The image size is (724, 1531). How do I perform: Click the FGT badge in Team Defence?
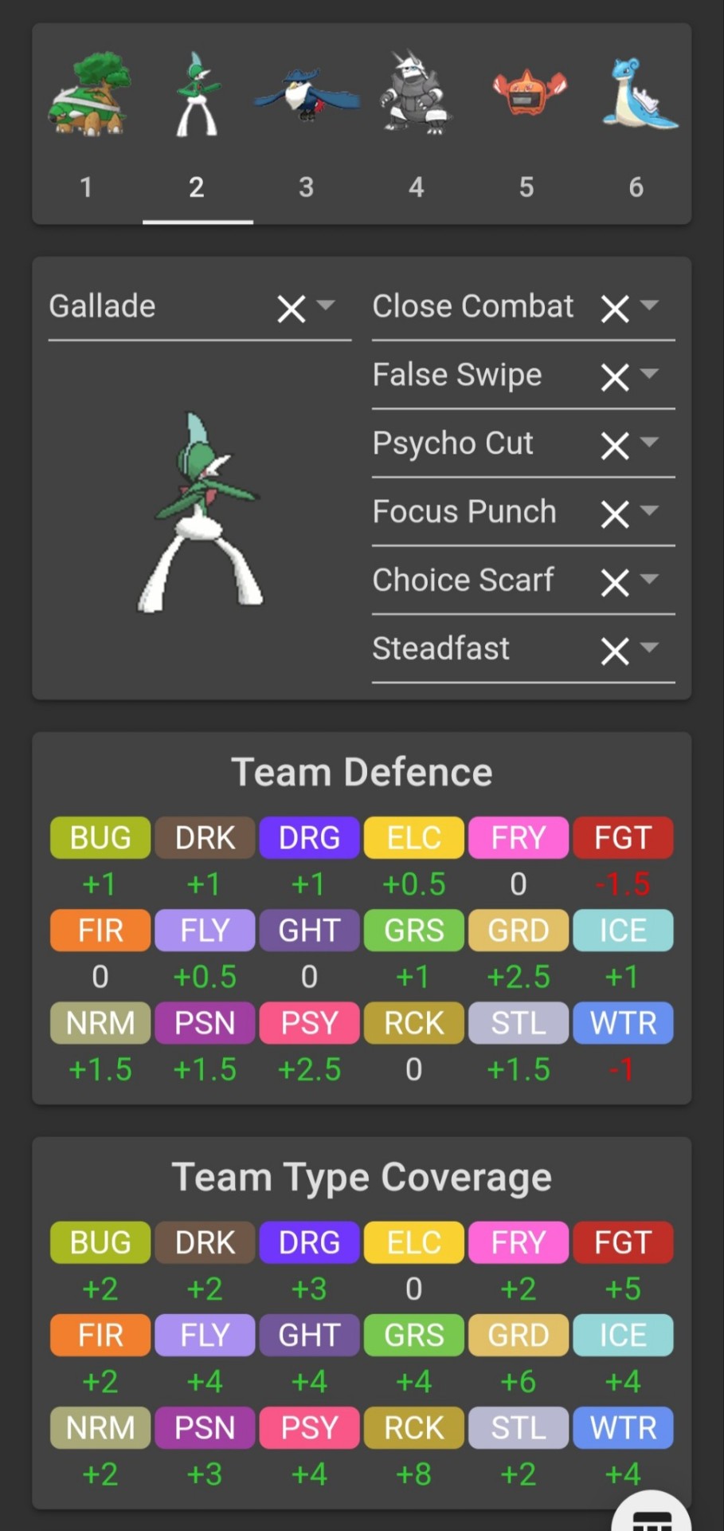(x=623, y=838)
